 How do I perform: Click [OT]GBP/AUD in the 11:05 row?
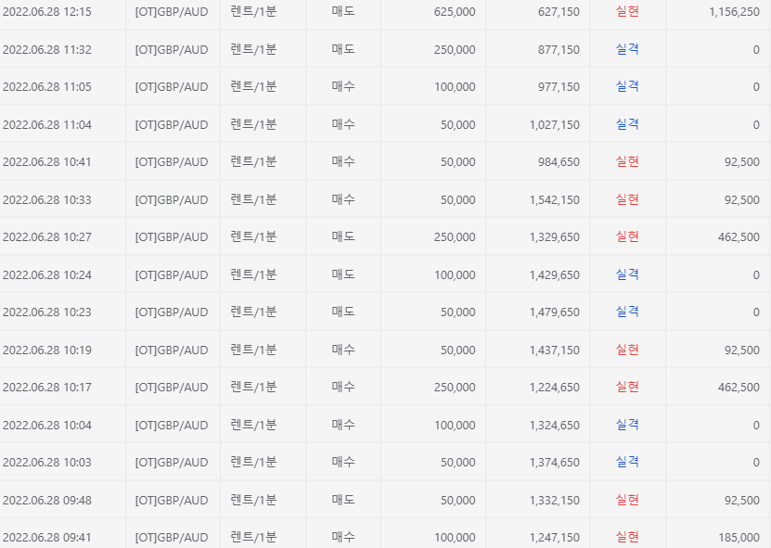[x=172, y=87]
